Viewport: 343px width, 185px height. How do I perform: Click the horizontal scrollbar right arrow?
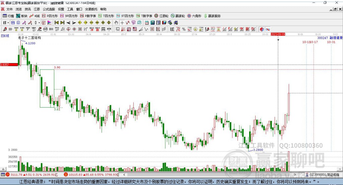coord(295,175)
